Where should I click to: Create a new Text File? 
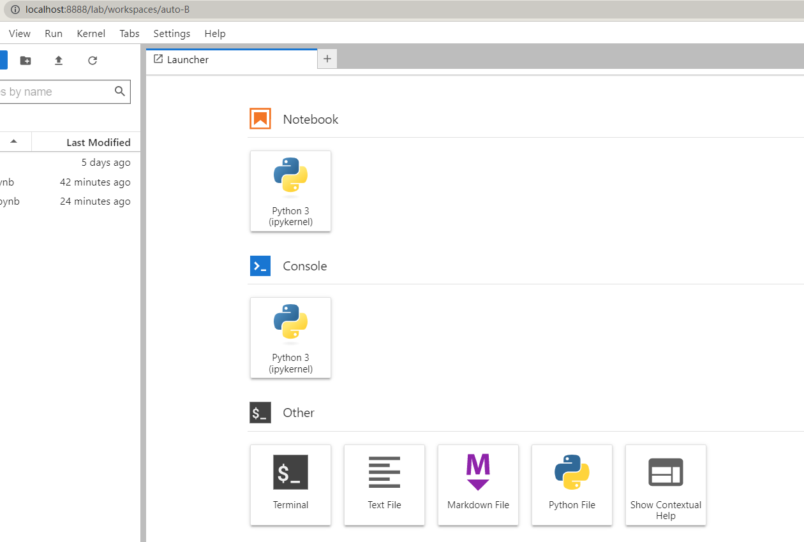point(384,485)
